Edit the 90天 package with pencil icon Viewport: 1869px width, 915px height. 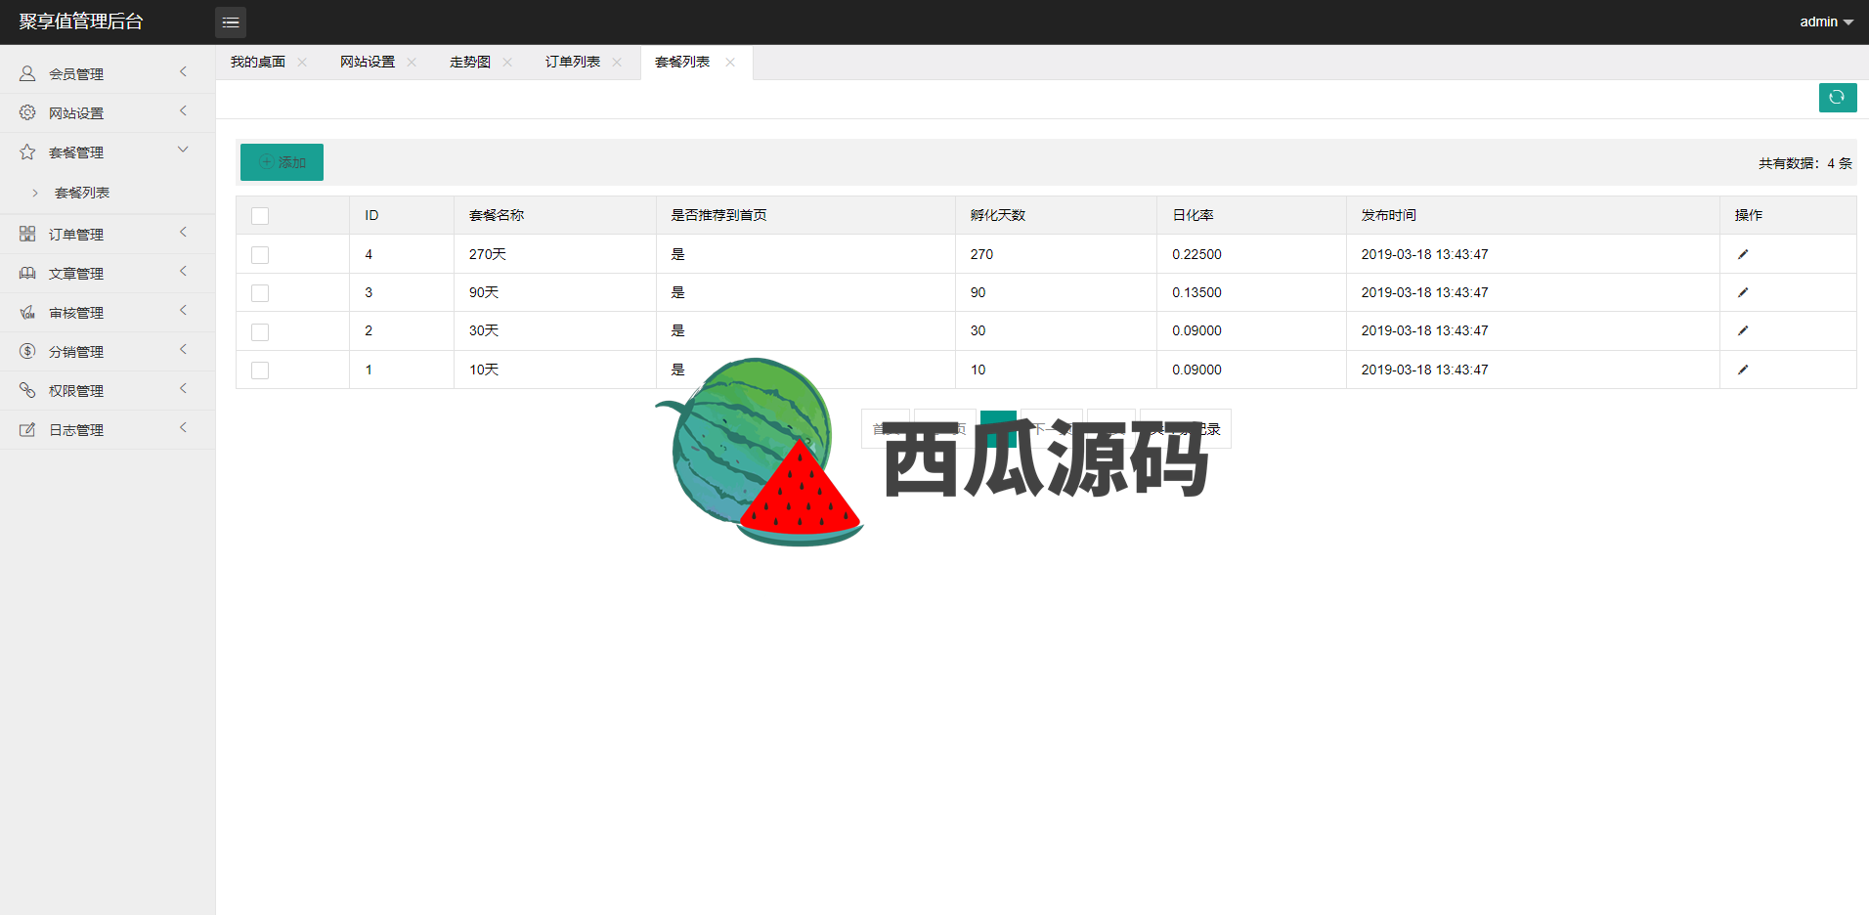tap(1743, 292)
